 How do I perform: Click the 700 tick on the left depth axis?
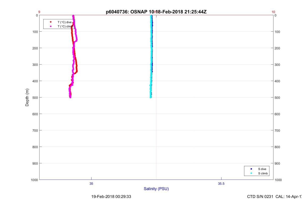35,130
